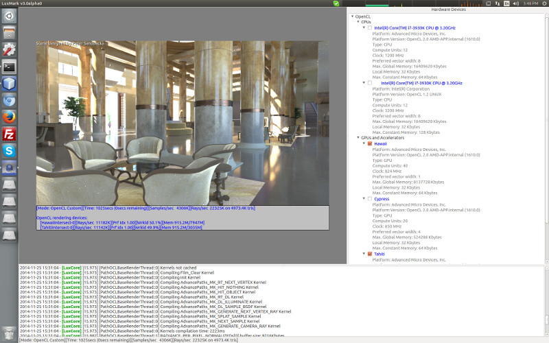
Task: Select the CPUs tree label
Action: click(366, 22)
